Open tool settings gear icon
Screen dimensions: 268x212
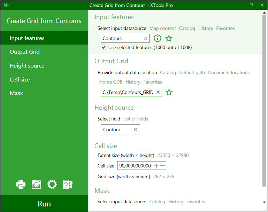(x=52, y=184)
